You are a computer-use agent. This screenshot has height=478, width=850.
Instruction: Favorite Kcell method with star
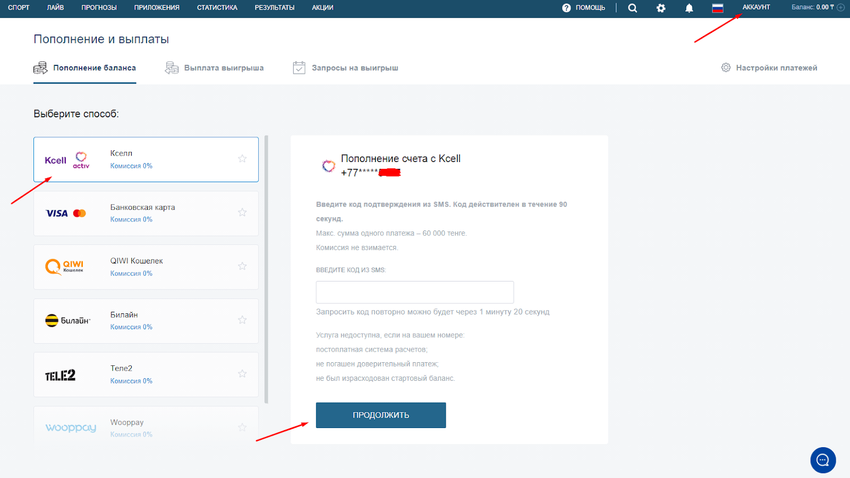pos(242,159)
